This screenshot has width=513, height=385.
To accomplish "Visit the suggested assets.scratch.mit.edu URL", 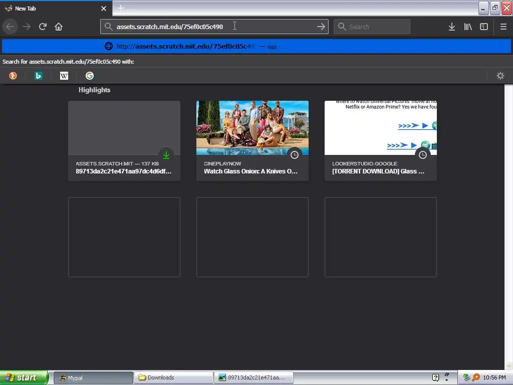I will coord(256,46).
